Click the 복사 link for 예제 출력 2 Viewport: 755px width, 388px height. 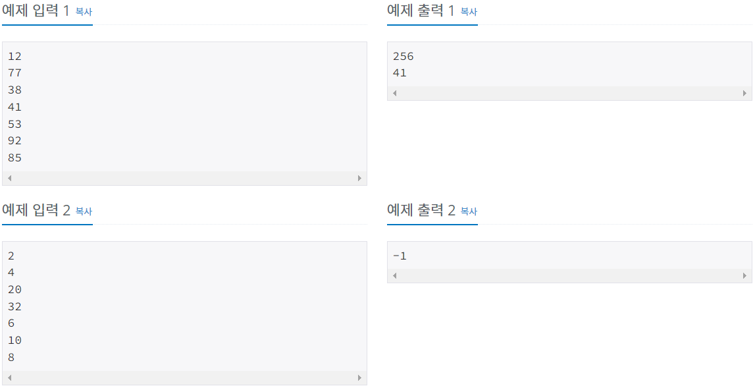tap(467, 212)
